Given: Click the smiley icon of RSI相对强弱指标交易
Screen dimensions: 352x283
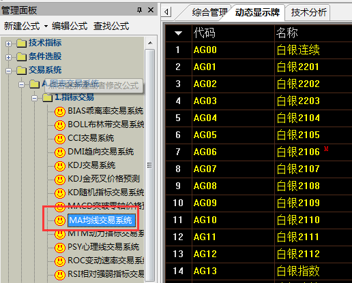Looking at the screenshot, I should 60,275.
